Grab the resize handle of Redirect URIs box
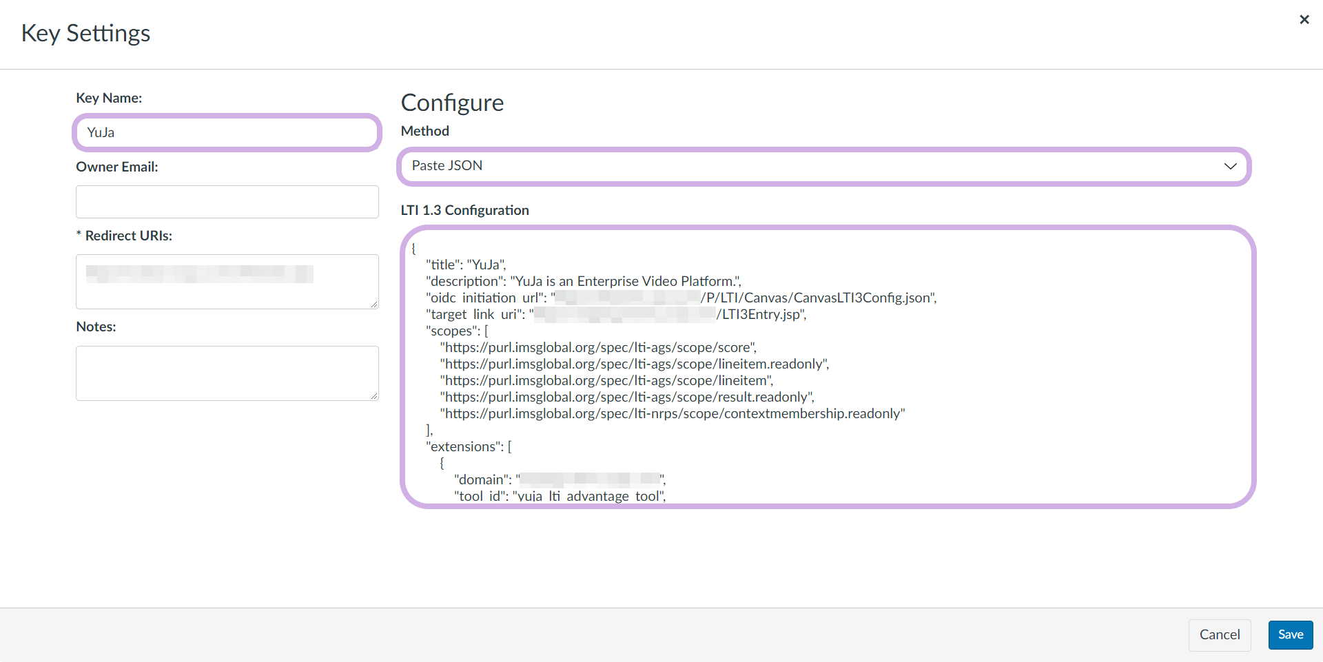The height and width of the screenshot is (662, 1323). (374, 304)
